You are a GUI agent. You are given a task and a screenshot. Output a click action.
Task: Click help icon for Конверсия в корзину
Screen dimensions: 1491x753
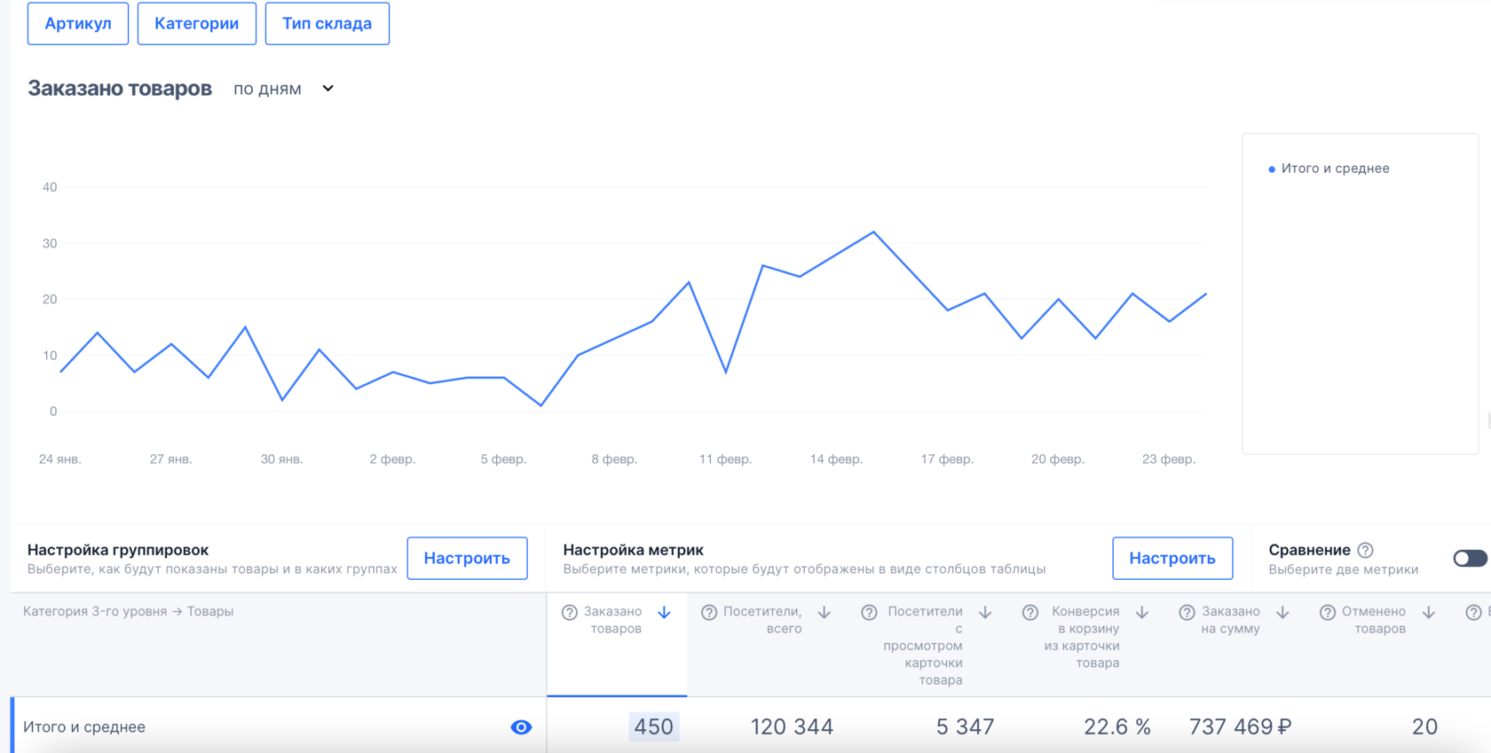click(1030, 613)
